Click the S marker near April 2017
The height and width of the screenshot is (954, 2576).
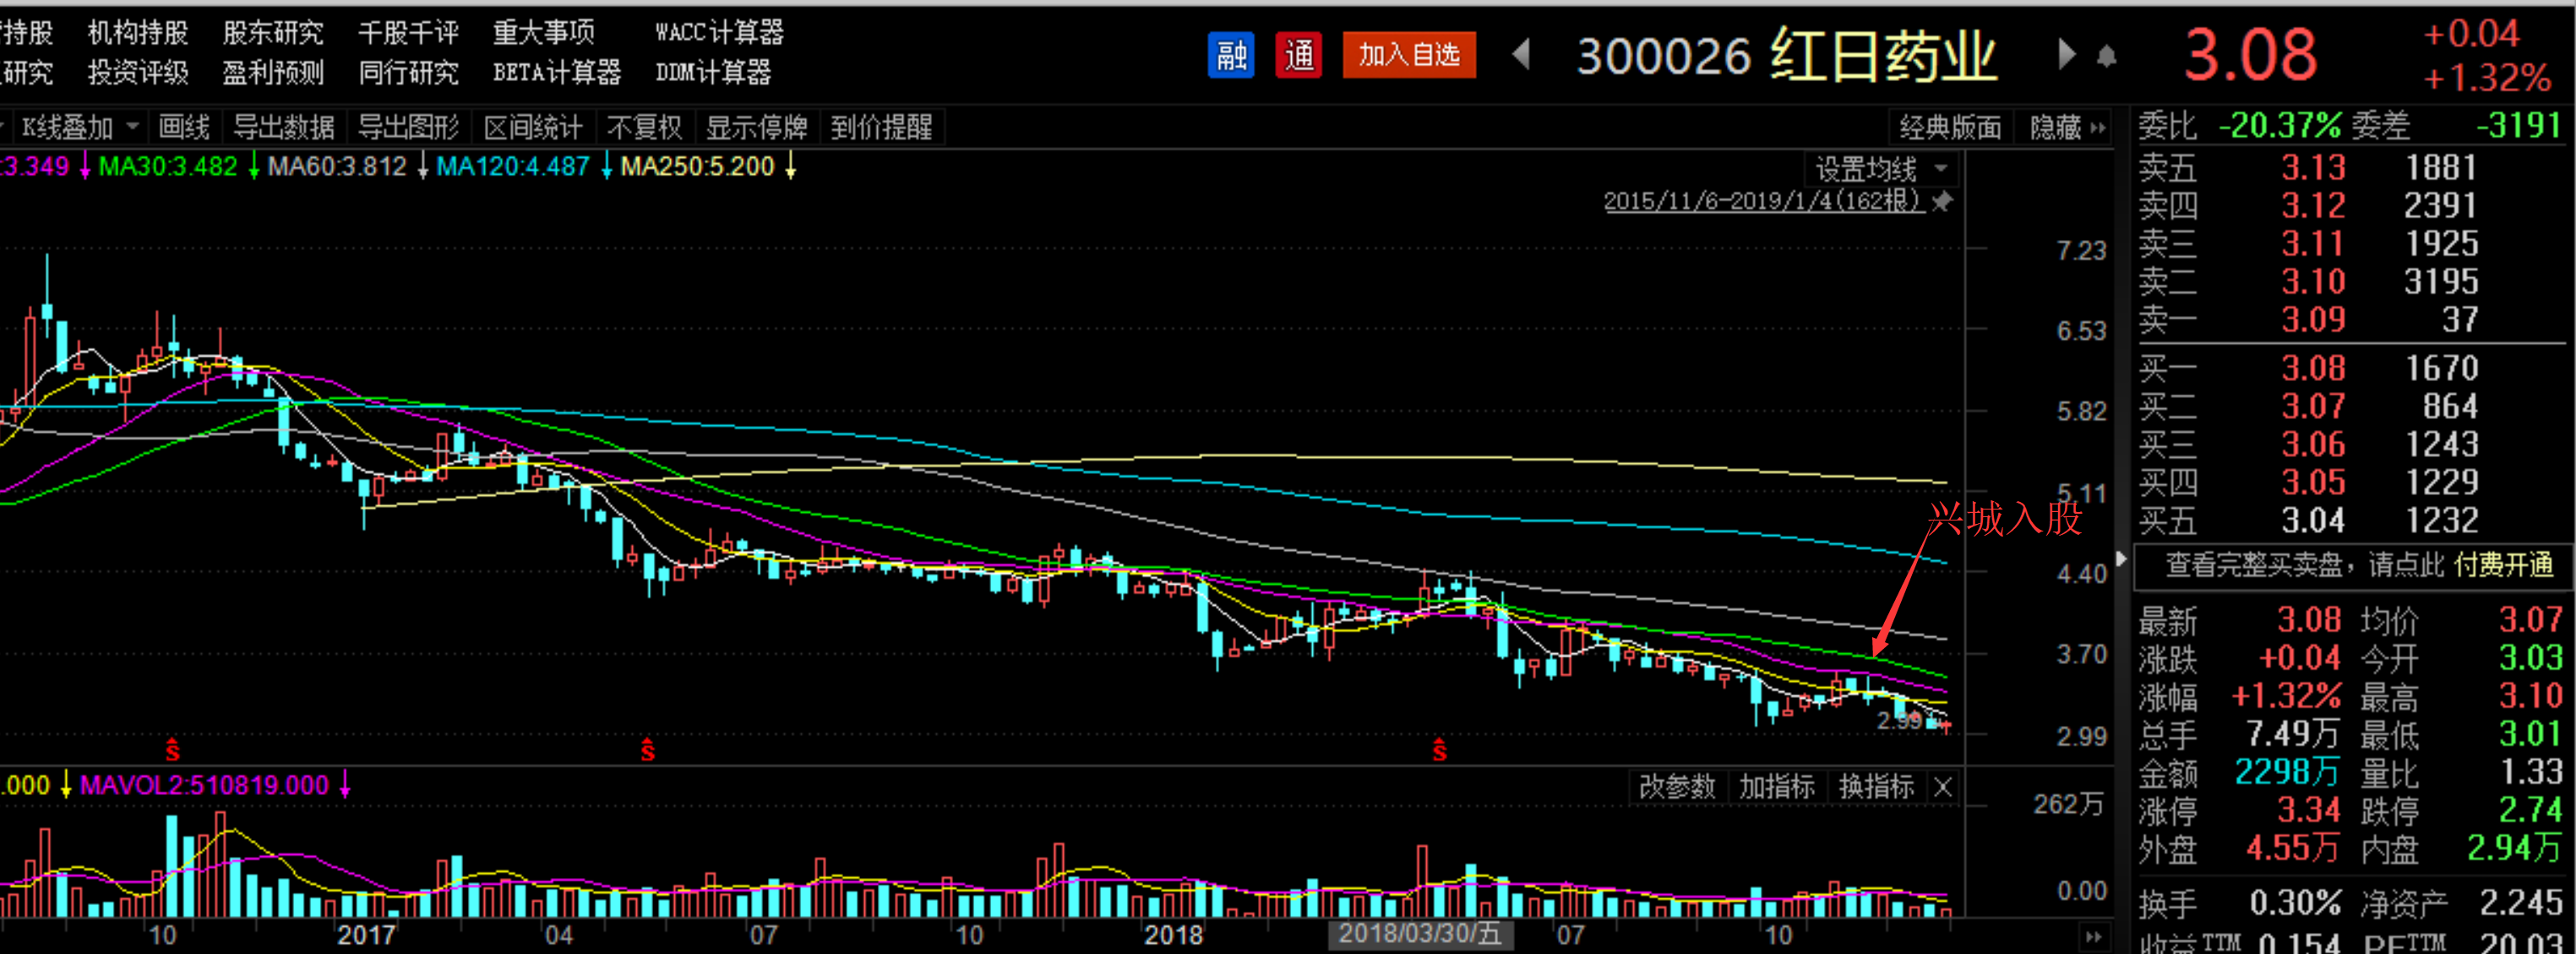[x=647, y=750]
